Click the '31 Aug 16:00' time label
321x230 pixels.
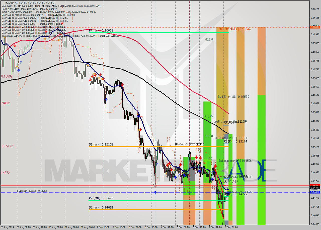click(88, 227)
